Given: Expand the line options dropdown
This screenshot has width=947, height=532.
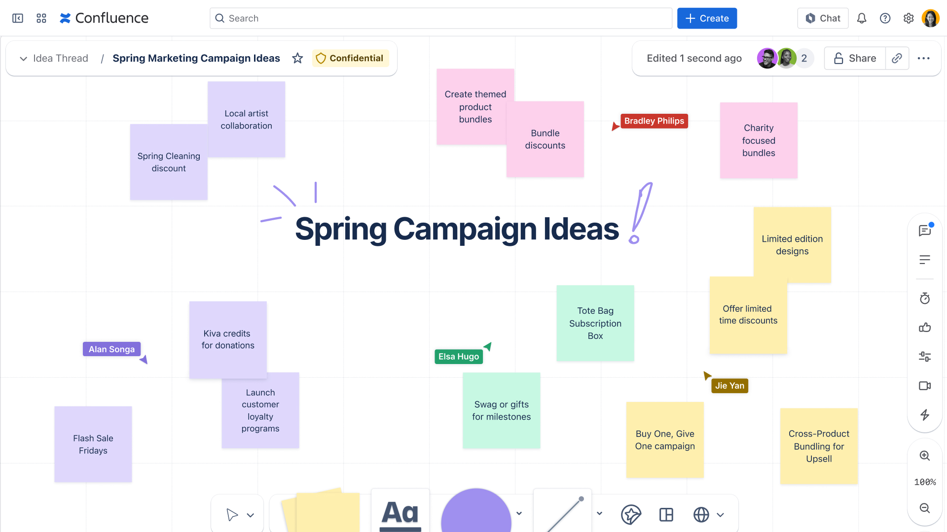Looking at the screenshot, I should [599, 513].
